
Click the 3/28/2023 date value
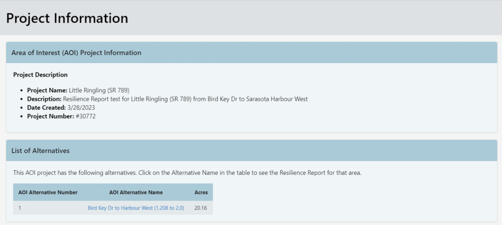pyautogui.click(x=81, y=107)
